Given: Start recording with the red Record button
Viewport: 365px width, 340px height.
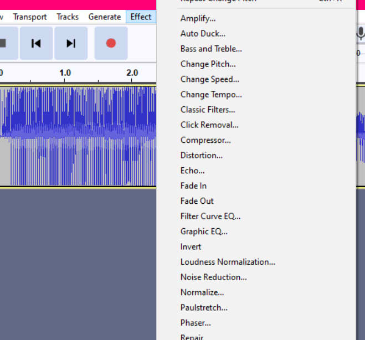Looking at the screenshot, I should pos(111,43).
